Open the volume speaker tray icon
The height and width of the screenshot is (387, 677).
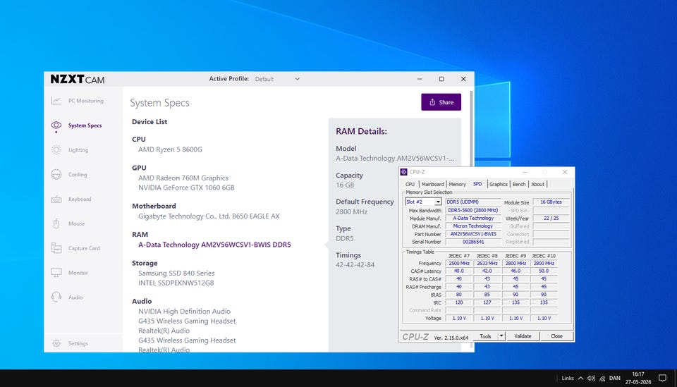pyautogui.click(x=591, y=379)
